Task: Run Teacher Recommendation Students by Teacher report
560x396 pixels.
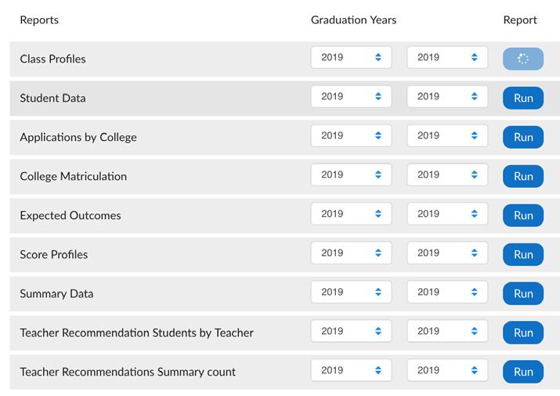Action: click(523, 333)
